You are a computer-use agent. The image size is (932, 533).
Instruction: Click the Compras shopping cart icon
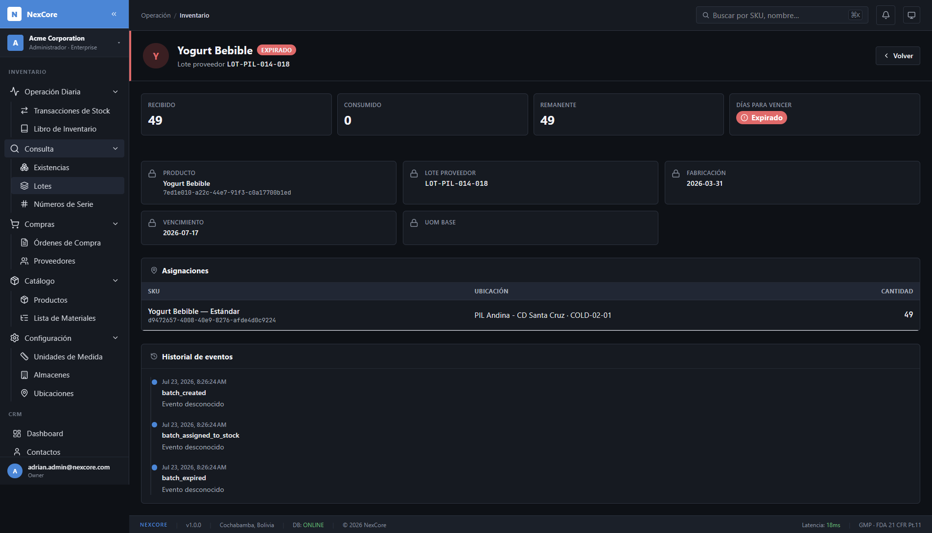(15, 224)
